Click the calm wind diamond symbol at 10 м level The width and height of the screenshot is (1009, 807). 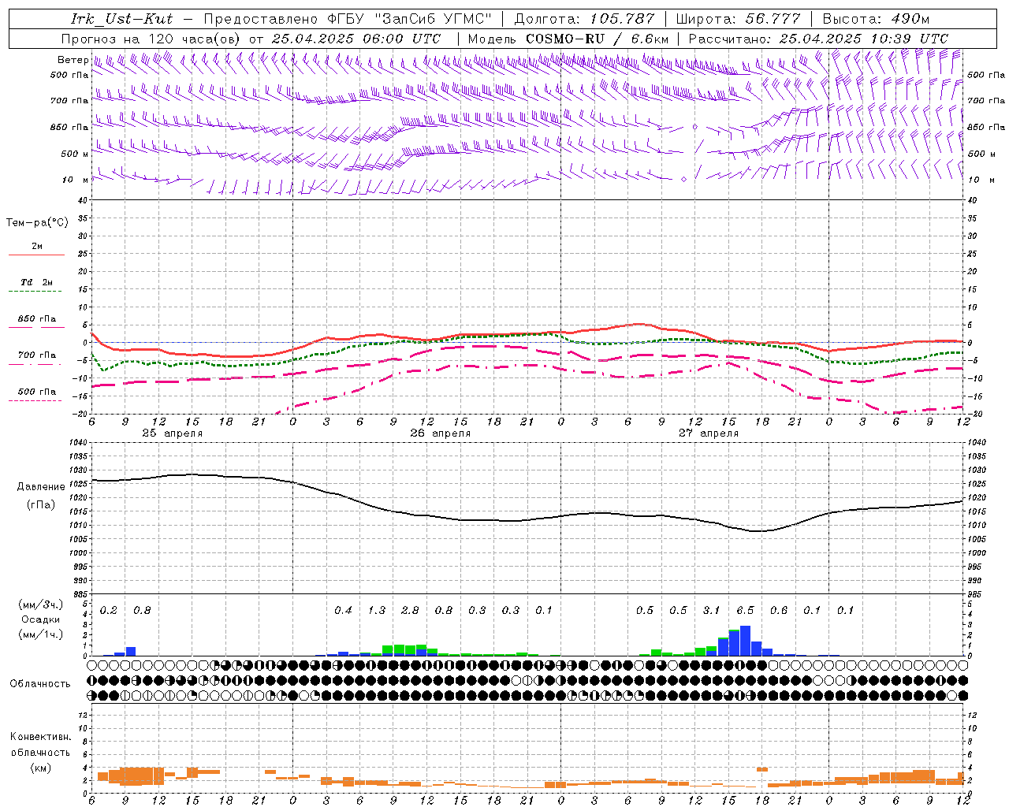[683, 180]
